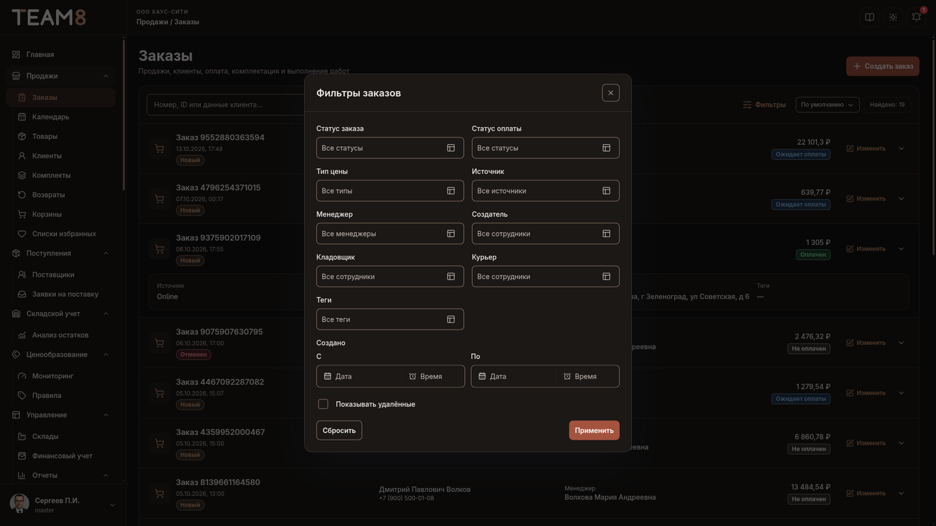Open the notifications bell icon

click(x=916, y=17)
